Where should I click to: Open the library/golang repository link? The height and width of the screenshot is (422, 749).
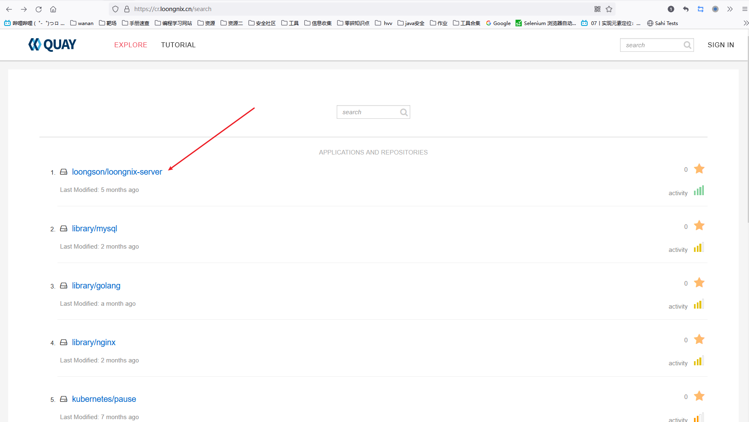(x=96, y=286)
